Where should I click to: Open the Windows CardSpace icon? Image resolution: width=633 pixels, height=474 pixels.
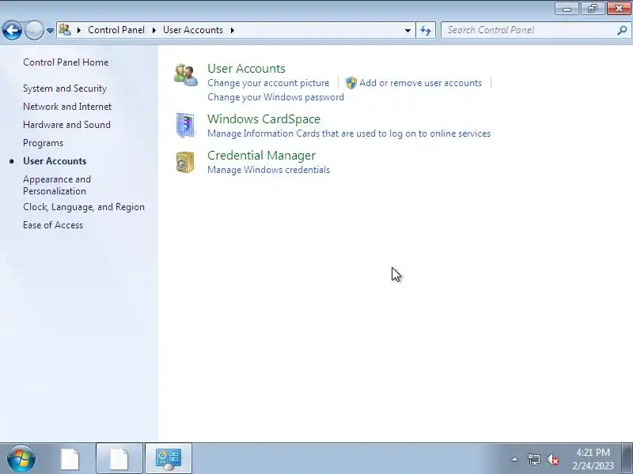(x=185, y=126)
